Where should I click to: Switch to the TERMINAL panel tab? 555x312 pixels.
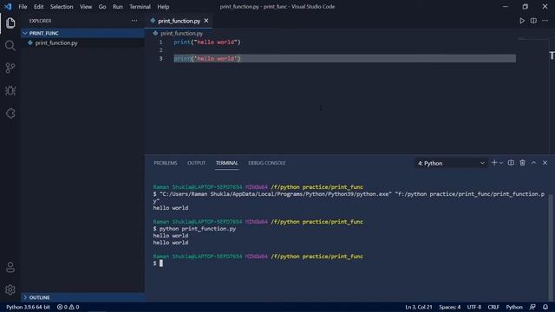227,163
